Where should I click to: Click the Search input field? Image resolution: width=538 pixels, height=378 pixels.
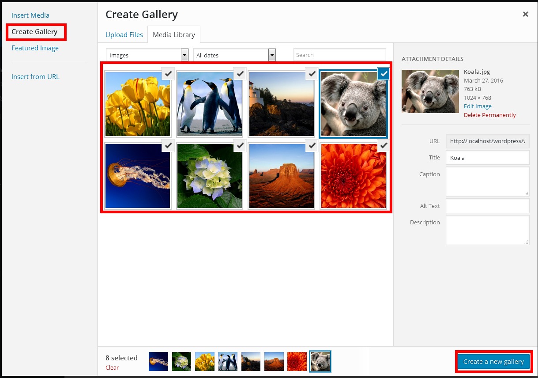339,54
